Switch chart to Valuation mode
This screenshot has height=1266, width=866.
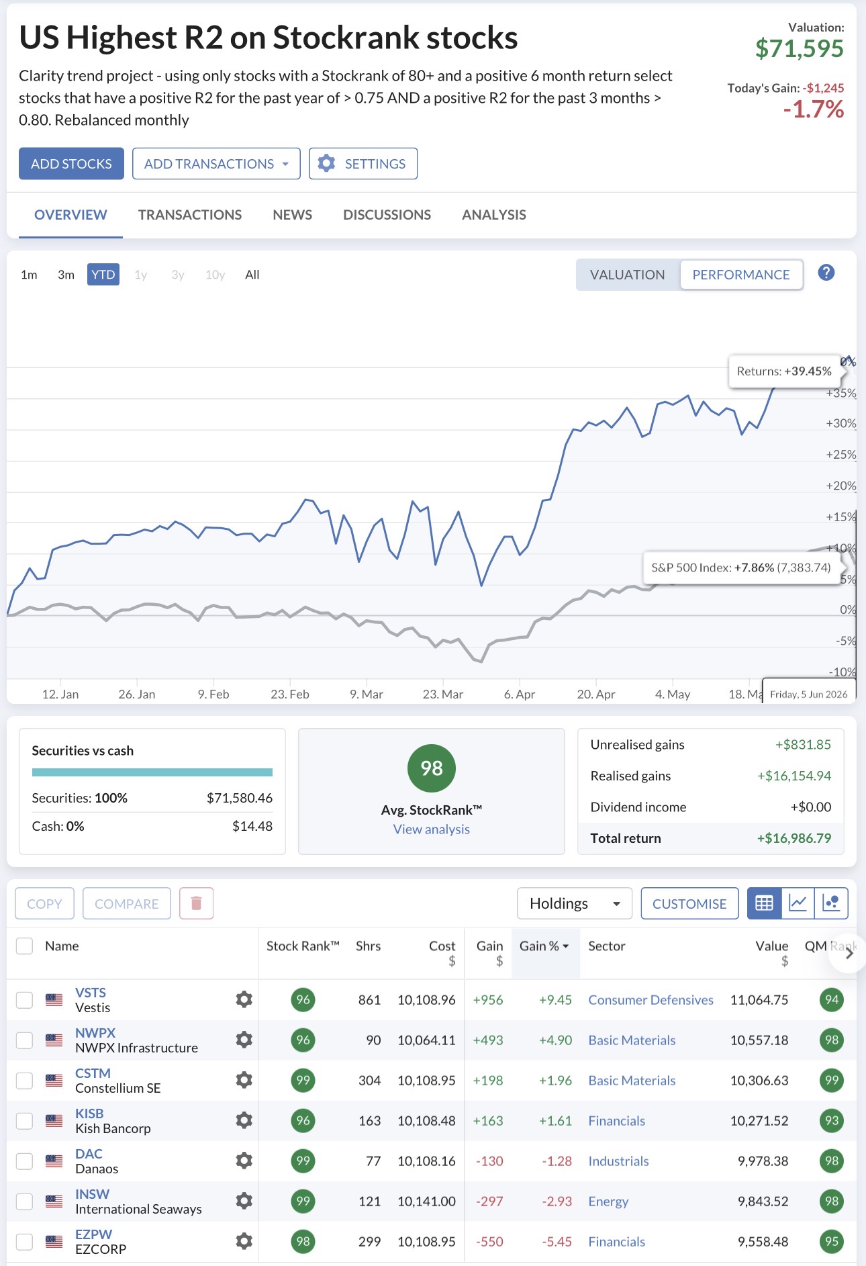click(x=628, y=275)
